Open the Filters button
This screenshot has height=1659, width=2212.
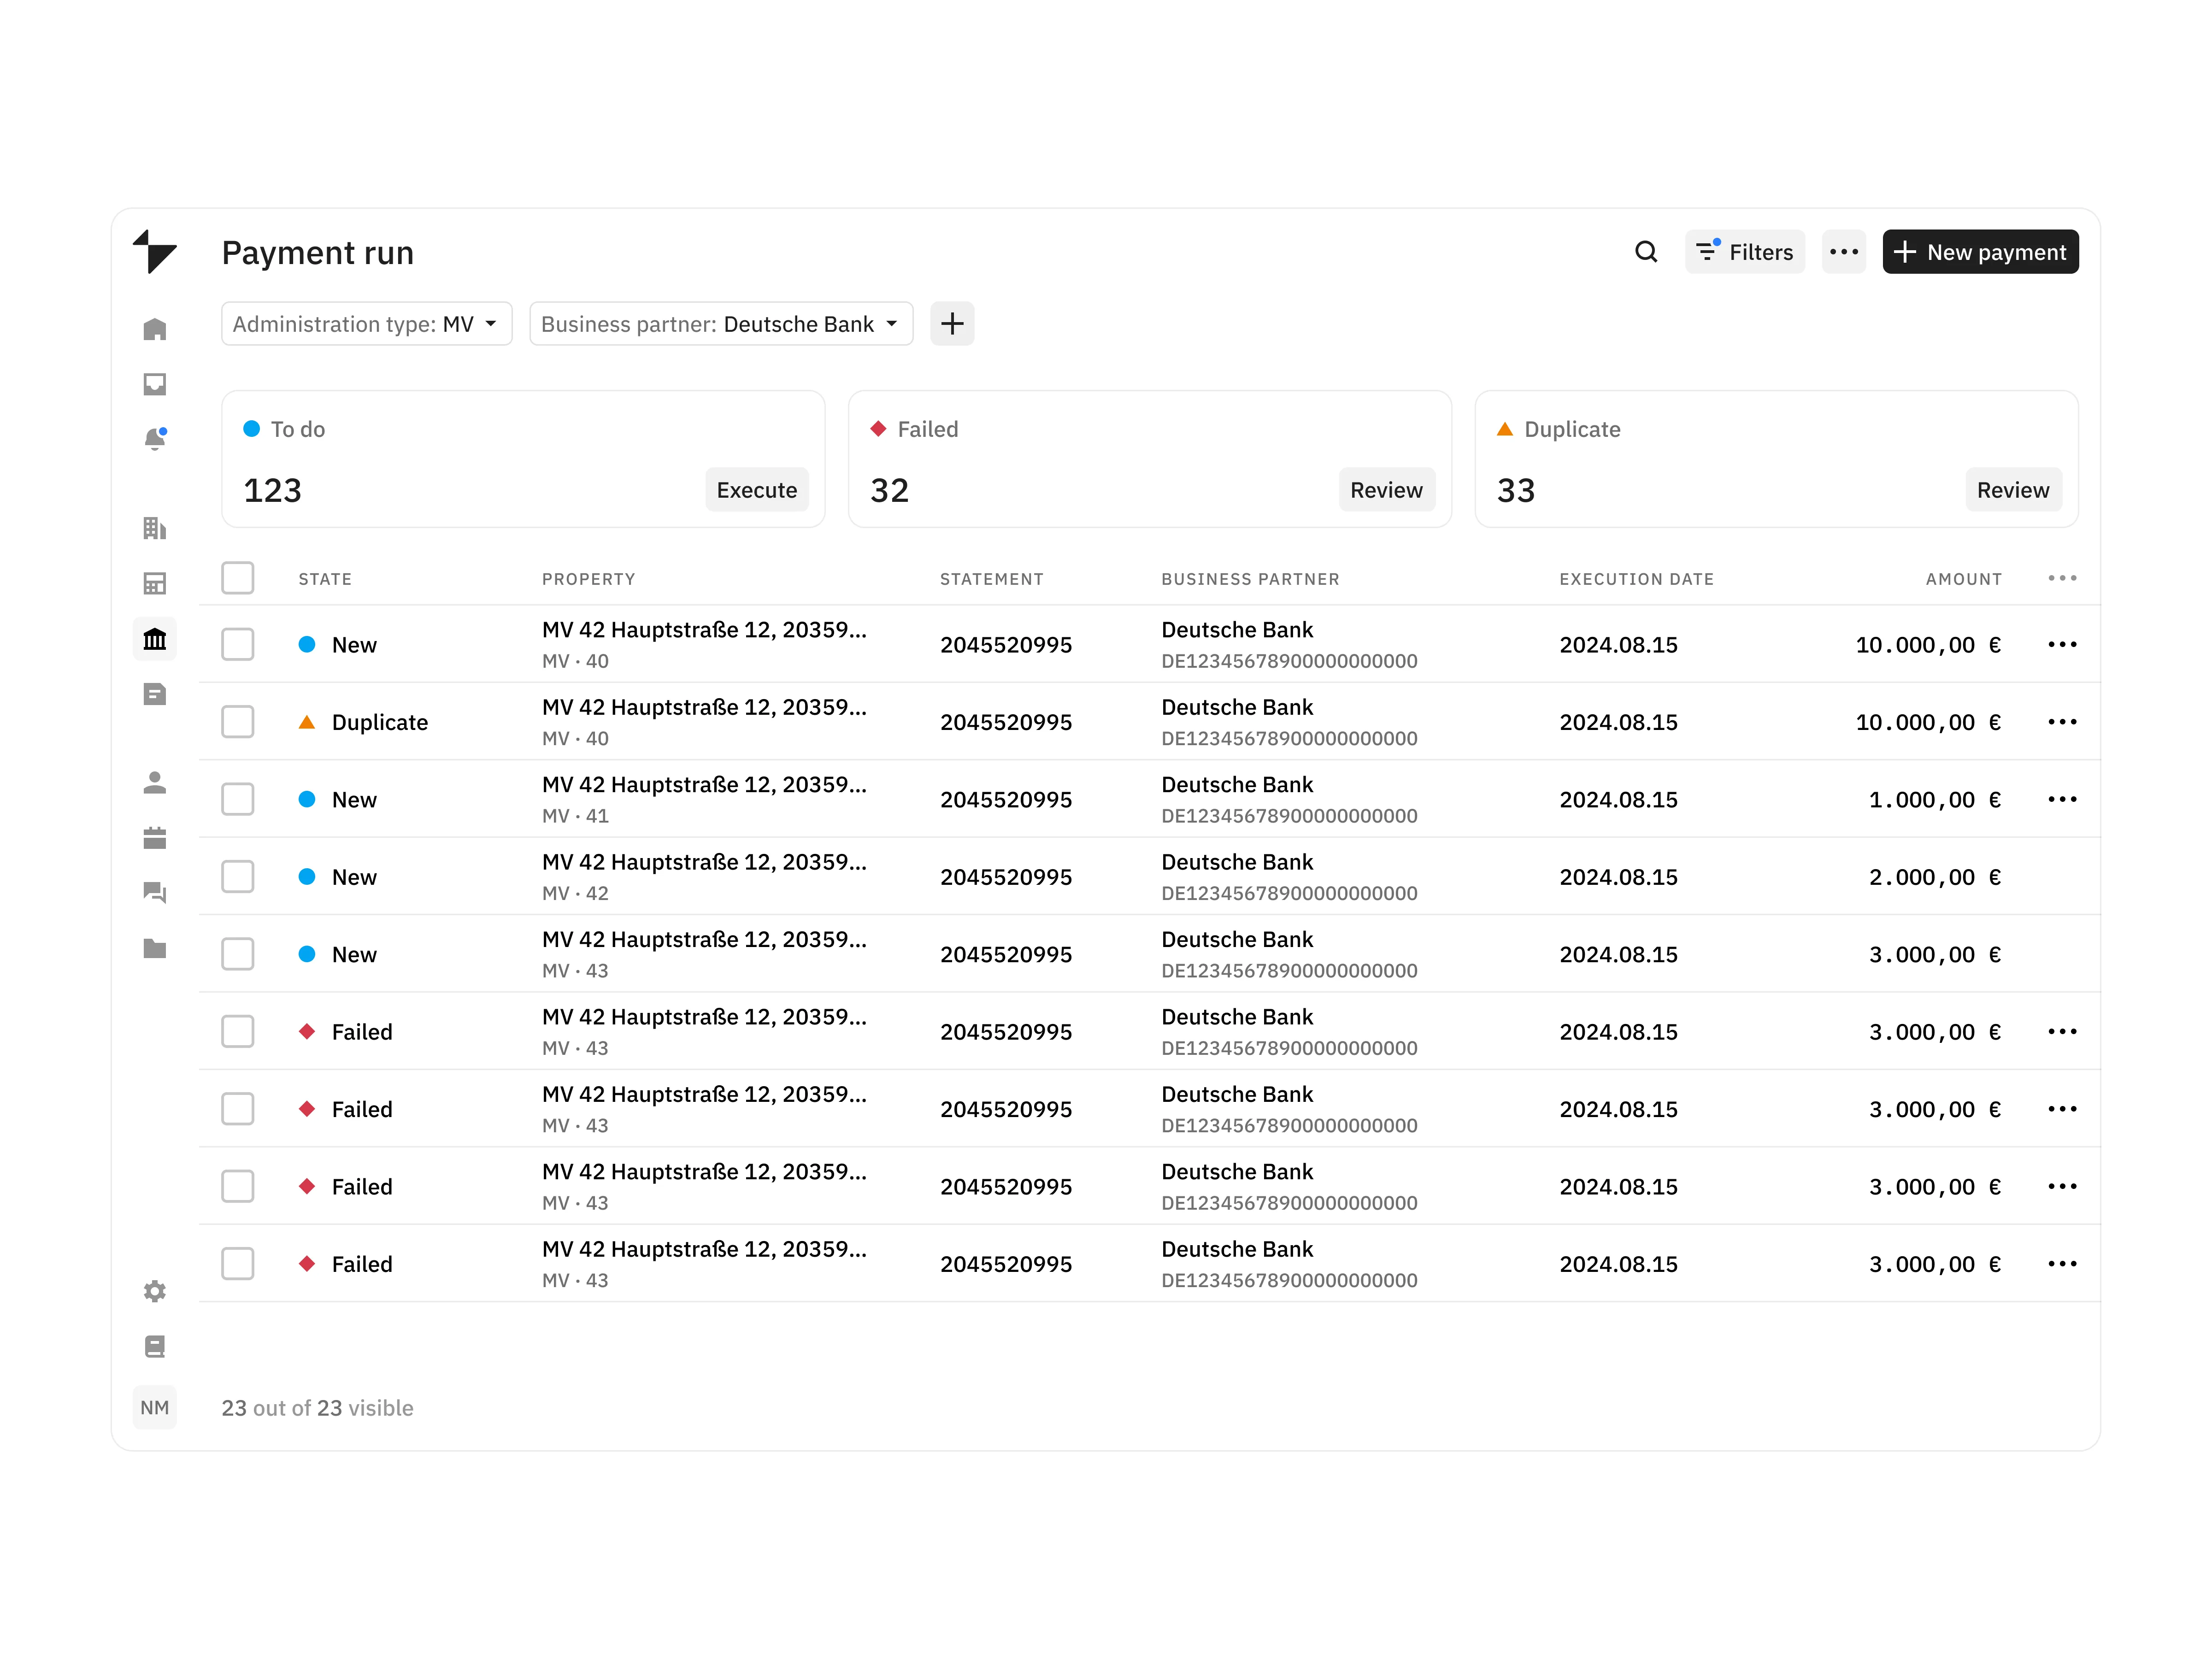pos(1745,252)
